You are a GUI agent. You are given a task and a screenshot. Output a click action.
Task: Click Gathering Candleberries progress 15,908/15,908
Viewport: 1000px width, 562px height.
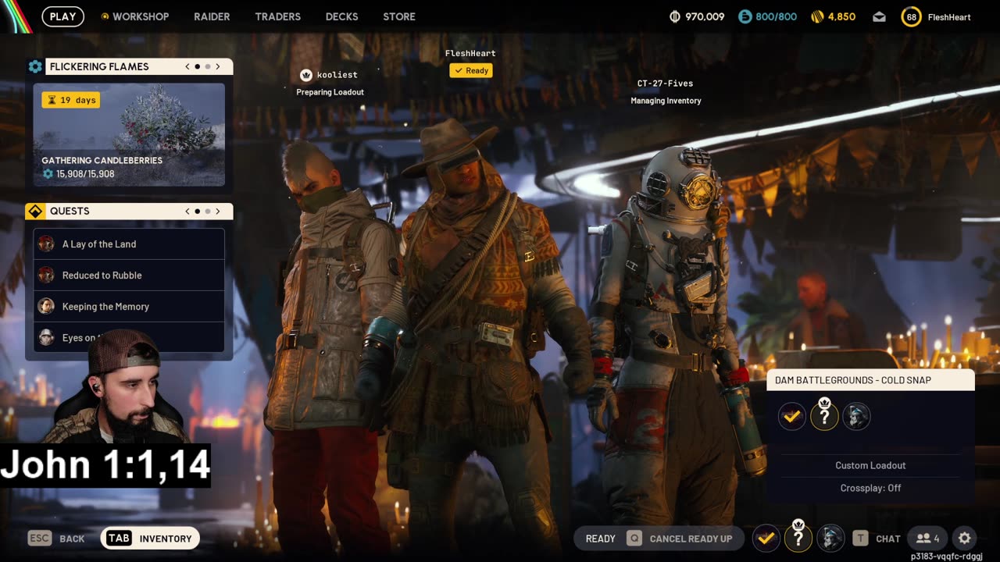coord(78,174)
